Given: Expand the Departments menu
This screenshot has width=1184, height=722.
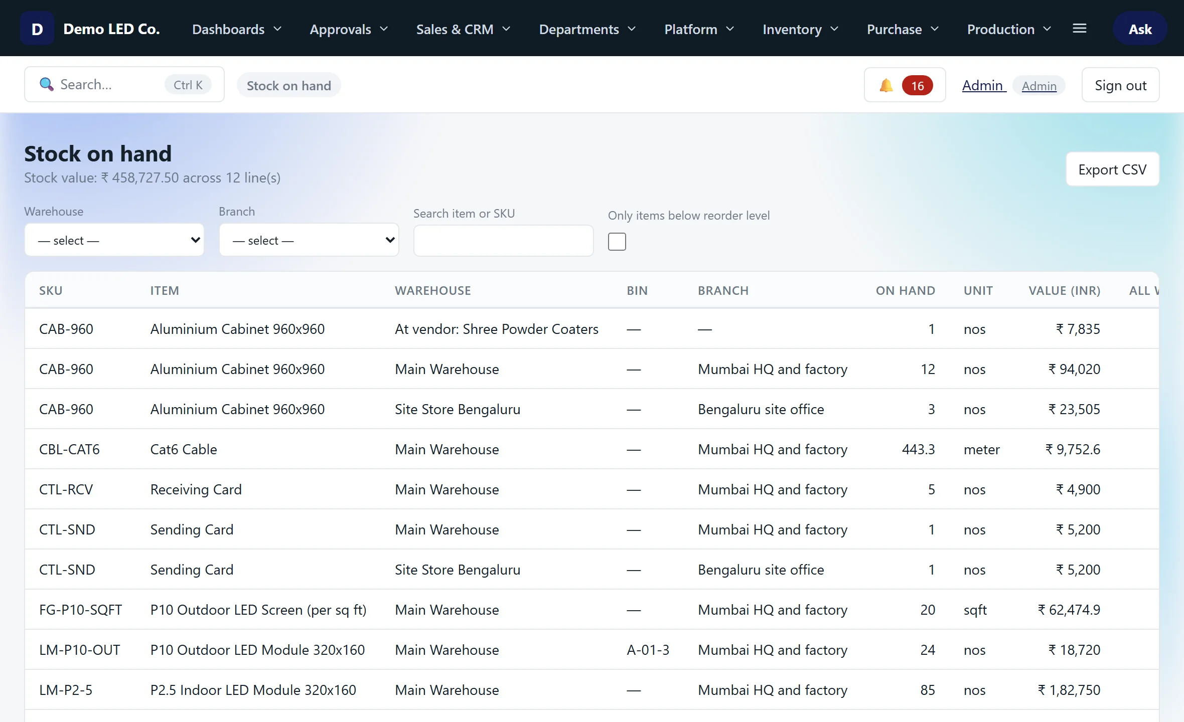Looking at the screenshot, I should coord(587,29).
